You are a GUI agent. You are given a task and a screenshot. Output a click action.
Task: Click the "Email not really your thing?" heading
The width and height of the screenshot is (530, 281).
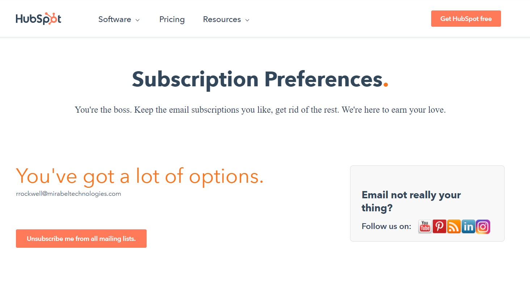tap(411, 201)
